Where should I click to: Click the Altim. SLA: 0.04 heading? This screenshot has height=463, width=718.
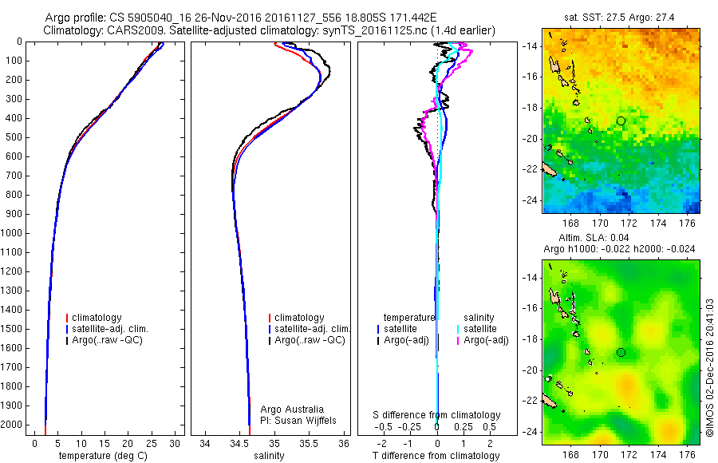tap(594, 237)
